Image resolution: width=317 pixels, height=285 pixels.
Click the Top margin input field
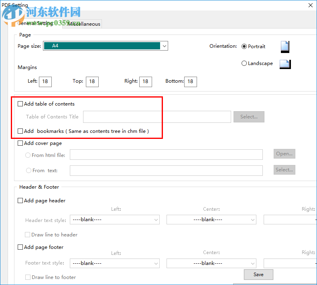92,82
